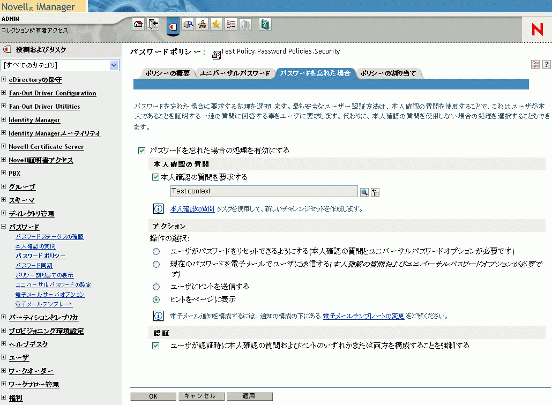Screen dimensions: 552x405
Task: Open the View Objects magnifier icon
Action: [188, 24]
